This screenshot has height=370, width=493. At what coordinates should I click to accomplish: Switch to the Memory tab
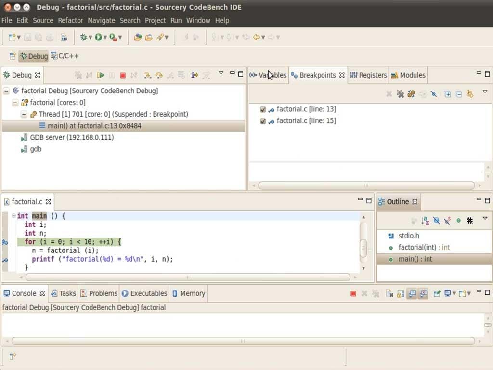click(x=189, y=293)
